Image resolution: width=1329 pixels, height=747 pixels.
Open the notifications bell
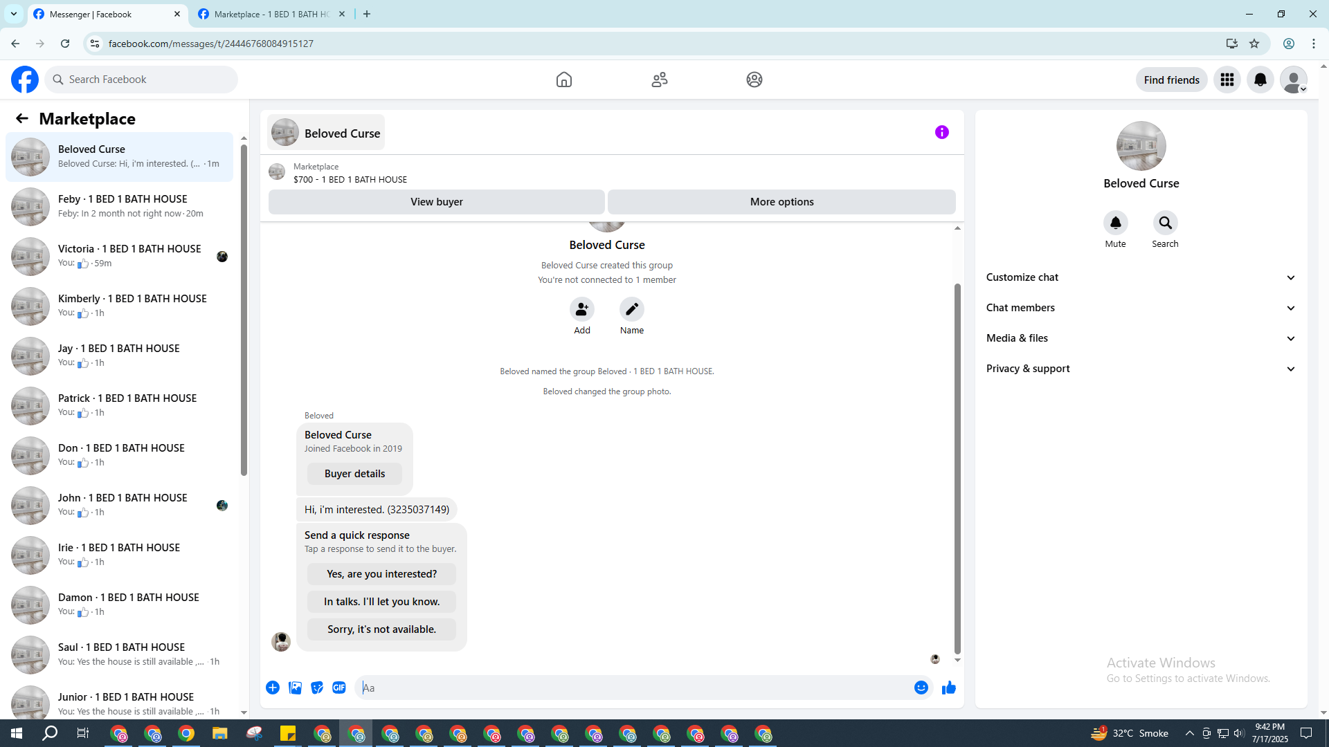1260,80
